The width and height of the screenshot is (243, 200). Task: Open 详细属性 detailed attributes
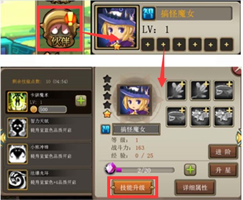195,187
